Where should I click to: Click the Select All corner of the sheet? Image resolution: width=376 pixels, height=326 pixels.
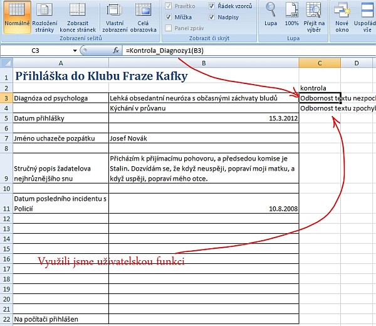[6, 63]
